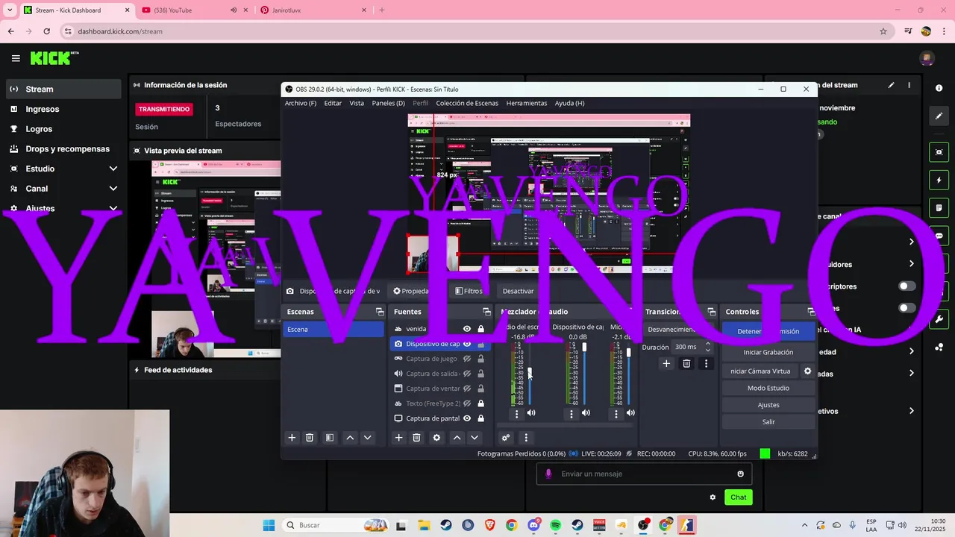This screenshot has height=537, width=955.
Task: Show the Captura de ventana source
Action: (x=467, y=389)
